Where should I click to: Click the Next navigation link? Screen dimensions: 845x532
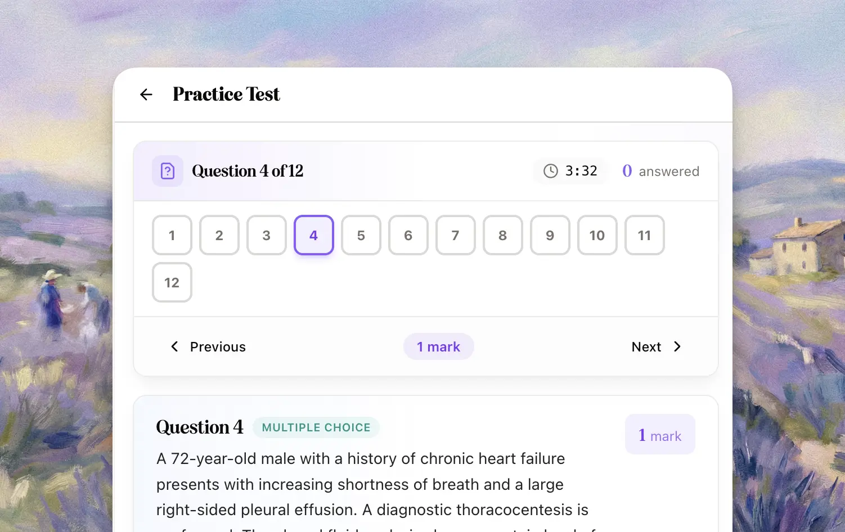tap(646, 346)
